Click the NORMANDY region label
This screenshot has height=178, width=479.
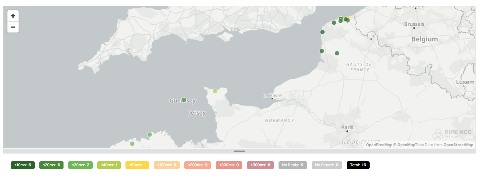(279, 120)
